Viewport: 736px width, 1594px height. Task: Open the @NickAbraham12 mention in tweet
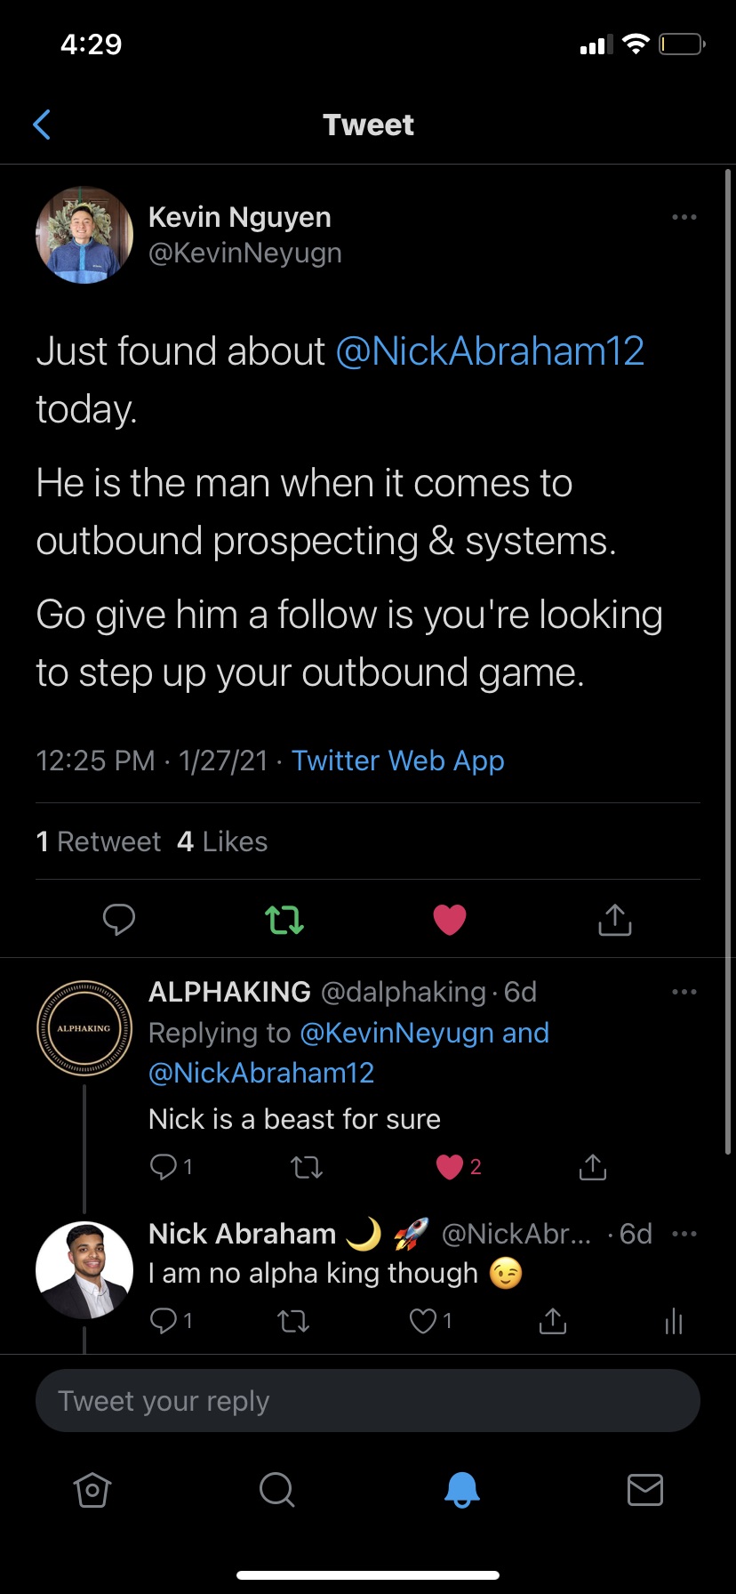click(490, 351)
